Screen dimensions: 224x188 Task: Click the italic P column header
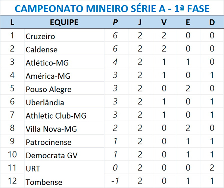point(115,22)
